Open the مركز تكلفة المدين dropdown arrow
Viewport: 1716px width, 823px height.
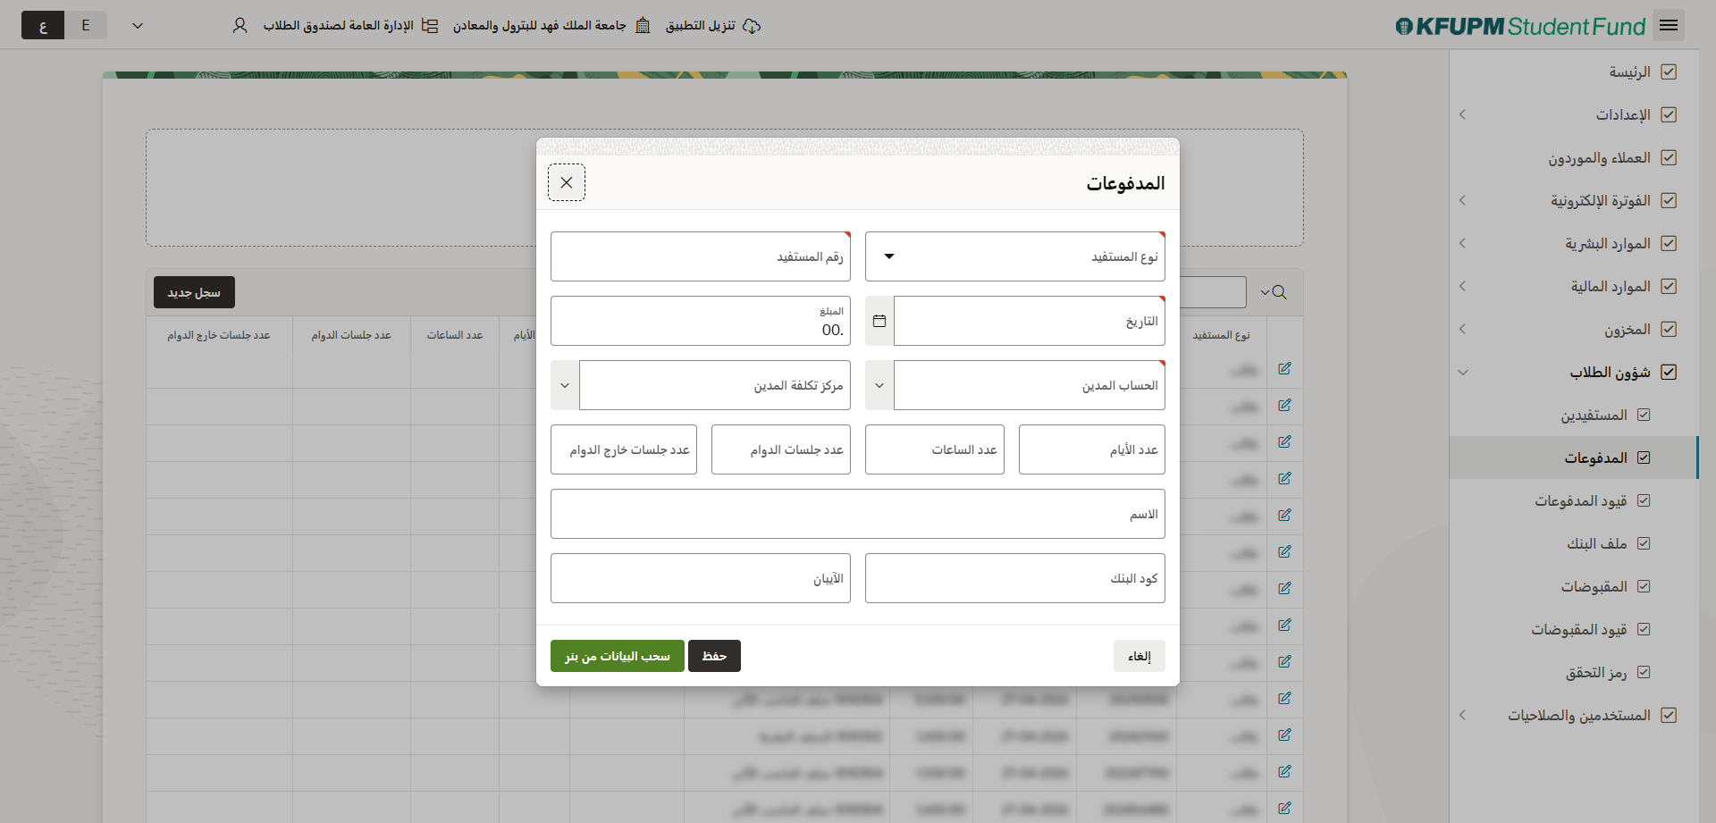pos(565,385)
